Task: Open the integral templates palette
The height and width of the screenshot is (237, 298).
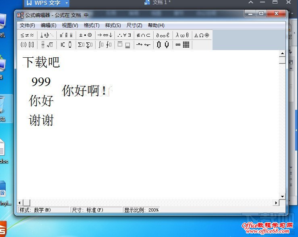Action: coord(105,45)
